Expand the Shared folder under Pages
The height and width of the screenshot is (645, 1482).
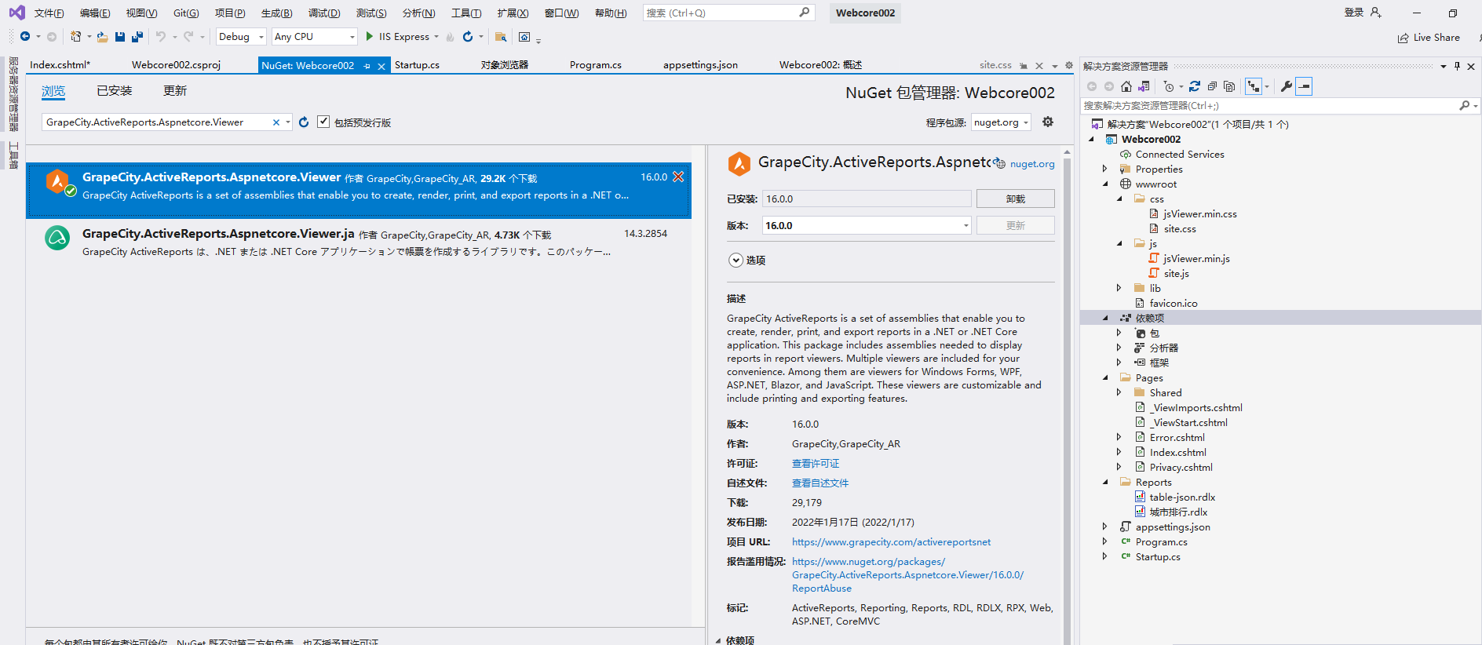(x=1119, y=393)
